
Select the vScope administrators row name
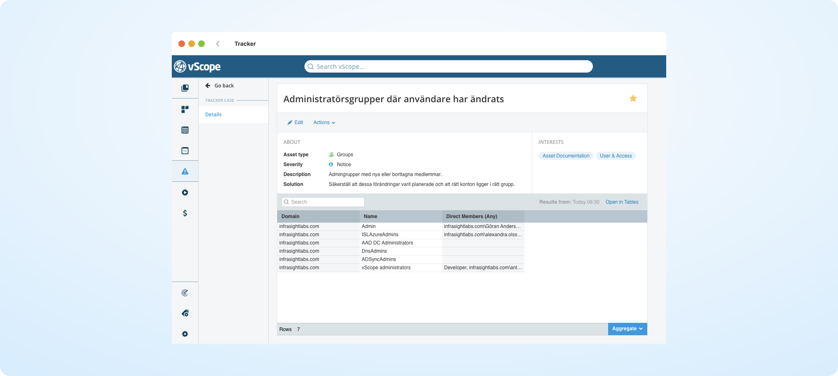(386, 268)
